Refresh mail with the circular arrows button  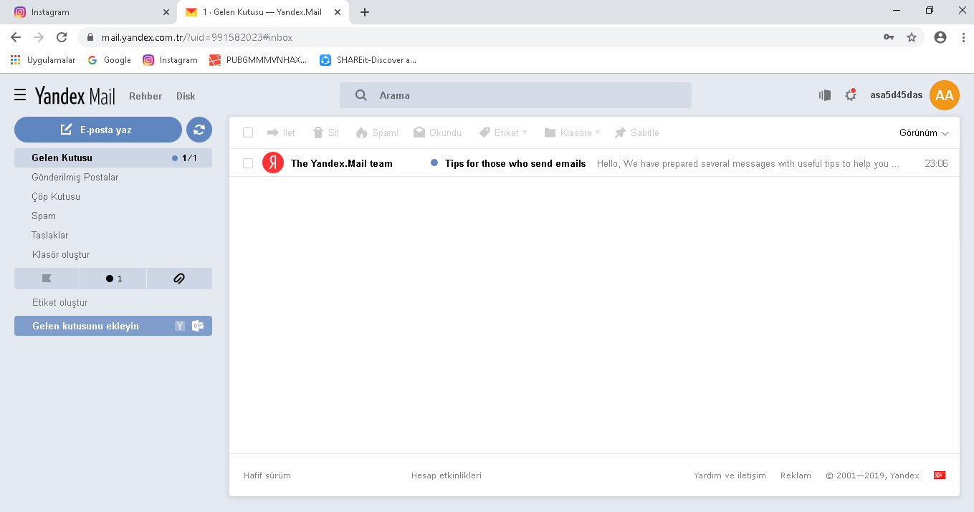(199, 130)
